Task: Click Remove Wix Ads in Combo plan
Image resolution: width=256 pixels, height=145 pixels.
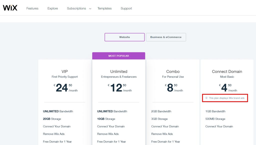Action: pyautogui.click(x=162, y=134)
